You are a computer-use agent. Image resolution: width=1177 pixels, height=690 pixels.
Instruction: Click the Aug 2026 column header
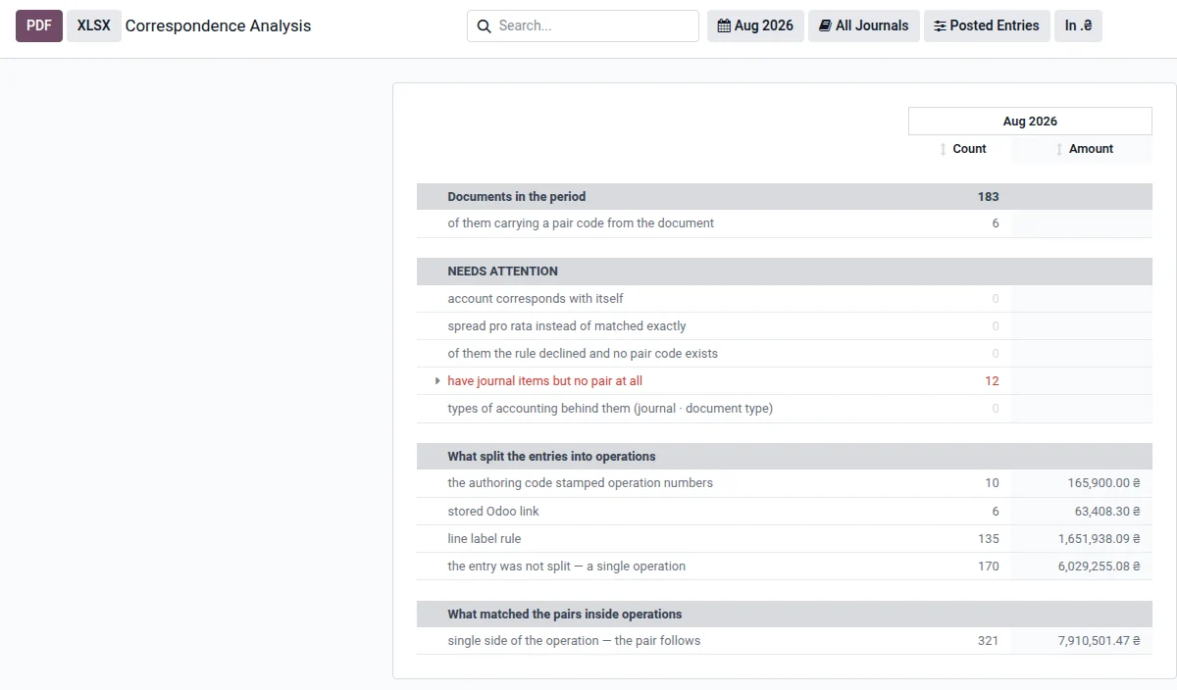[x=1030, y=122]
